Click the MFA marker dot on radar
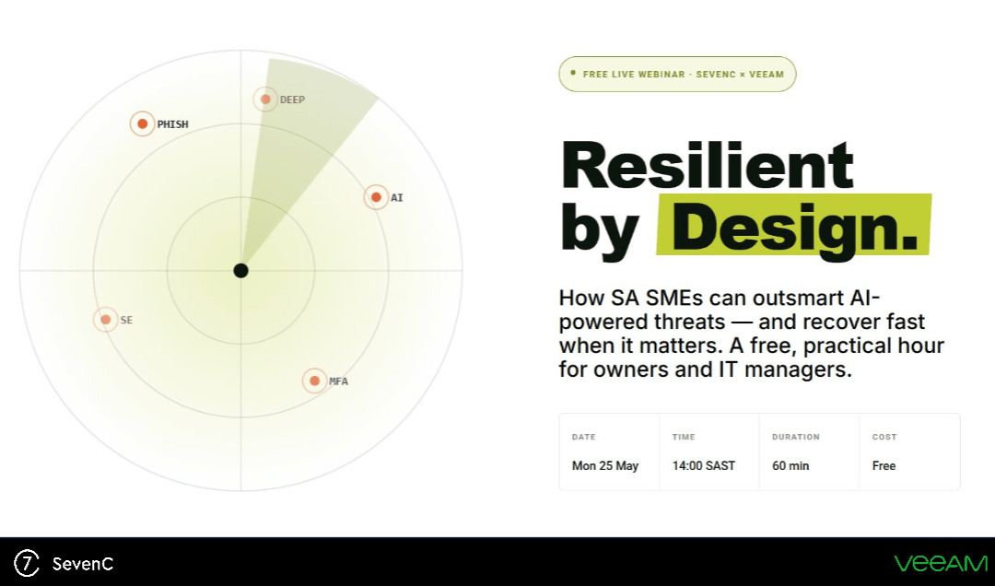Viewport: 995px width, 586px height. tap(315, 381)
